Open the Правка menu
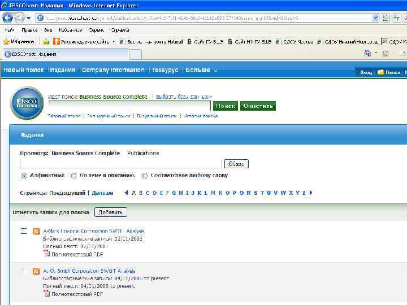The image size is (407, 305). coord(29,30)
